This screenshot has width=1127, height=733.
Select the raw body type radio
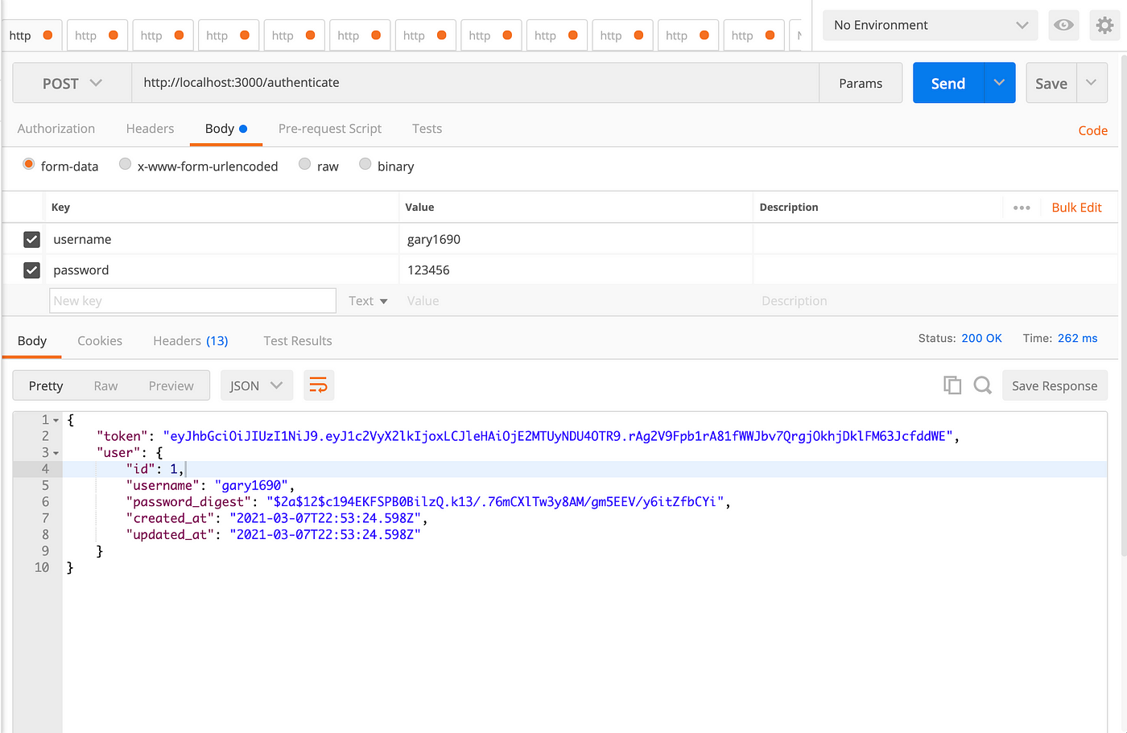(x=304, y=164)
